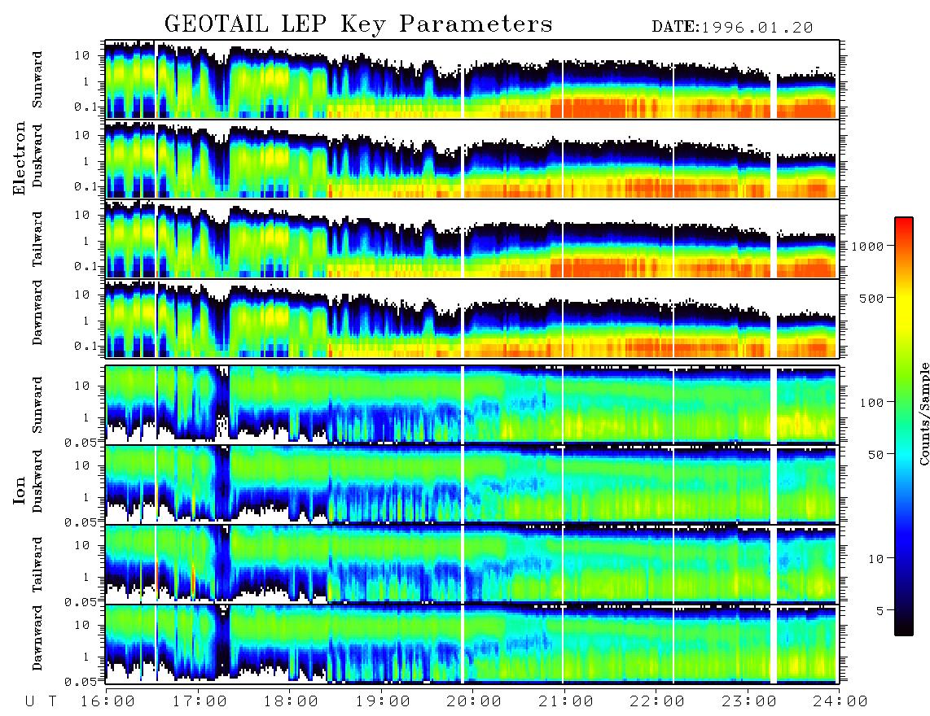Open the Ion Sunward spectrogram panel

coord(472,404)
